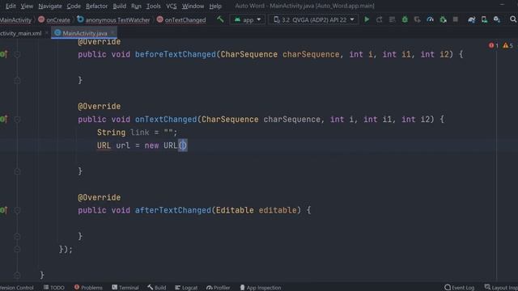Screen dimensions: 518x291
Task: Open the QVGA (ADP2) API 22 device dropdown
Action: (313, 19)
